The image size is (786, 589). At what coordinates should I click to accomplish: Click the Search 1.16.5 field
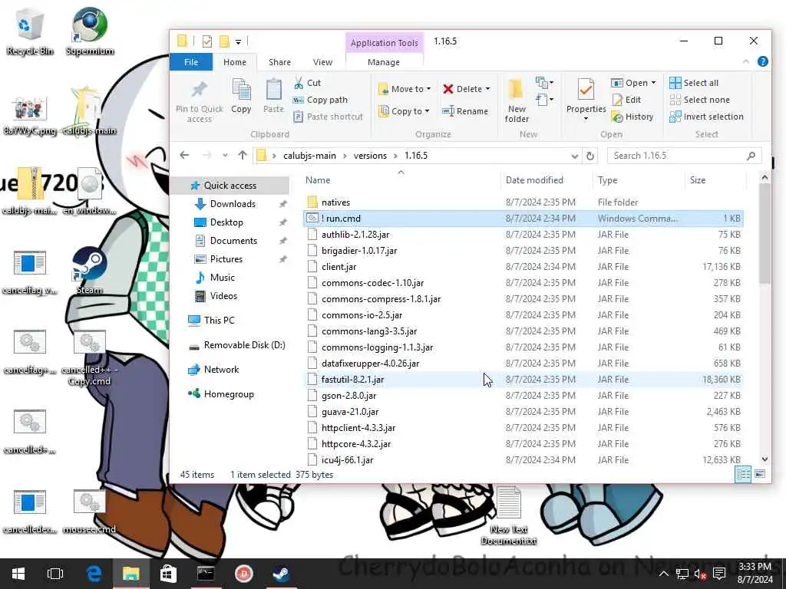click(x=684, y=156)
